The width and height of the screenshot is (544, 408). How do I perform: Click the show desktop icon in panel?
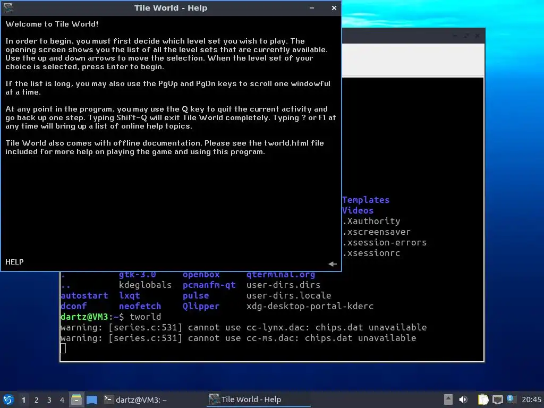pos(92,399)
